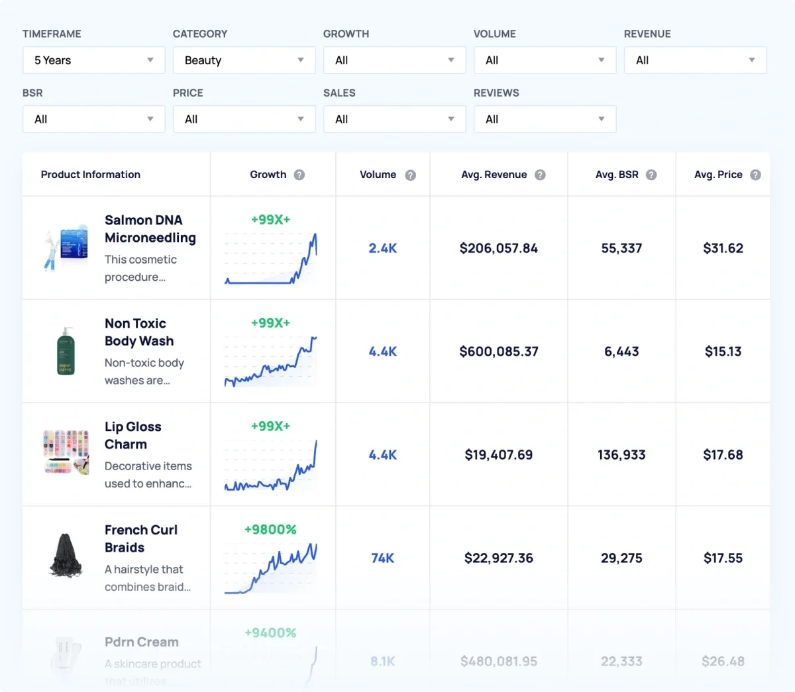Open the Timeframe dropdown set to 5 Years
795x692 pixels.
pyautogui.click(x=93, y=60)
